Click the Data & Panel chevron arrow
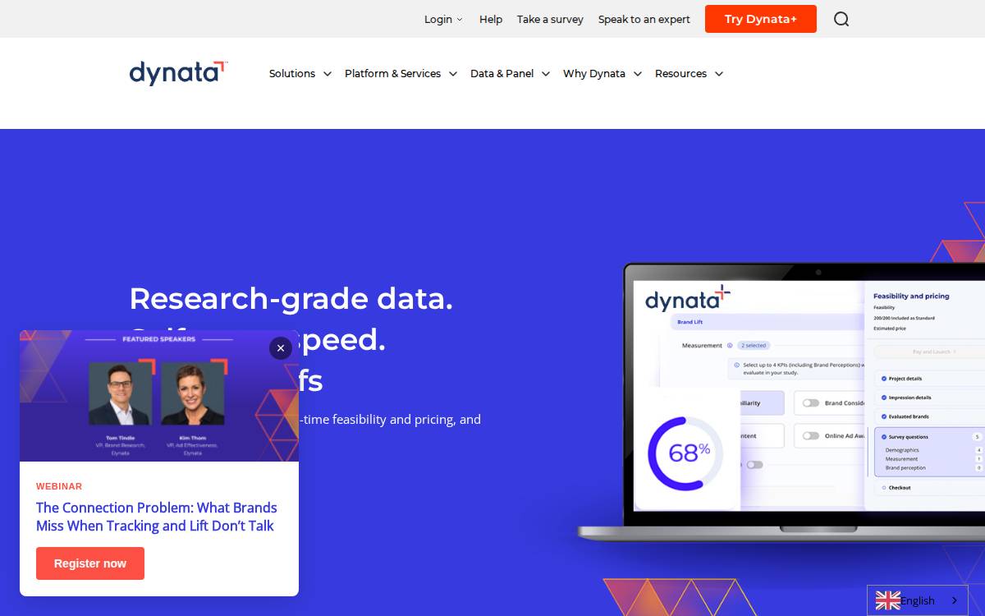 point(545,74)
